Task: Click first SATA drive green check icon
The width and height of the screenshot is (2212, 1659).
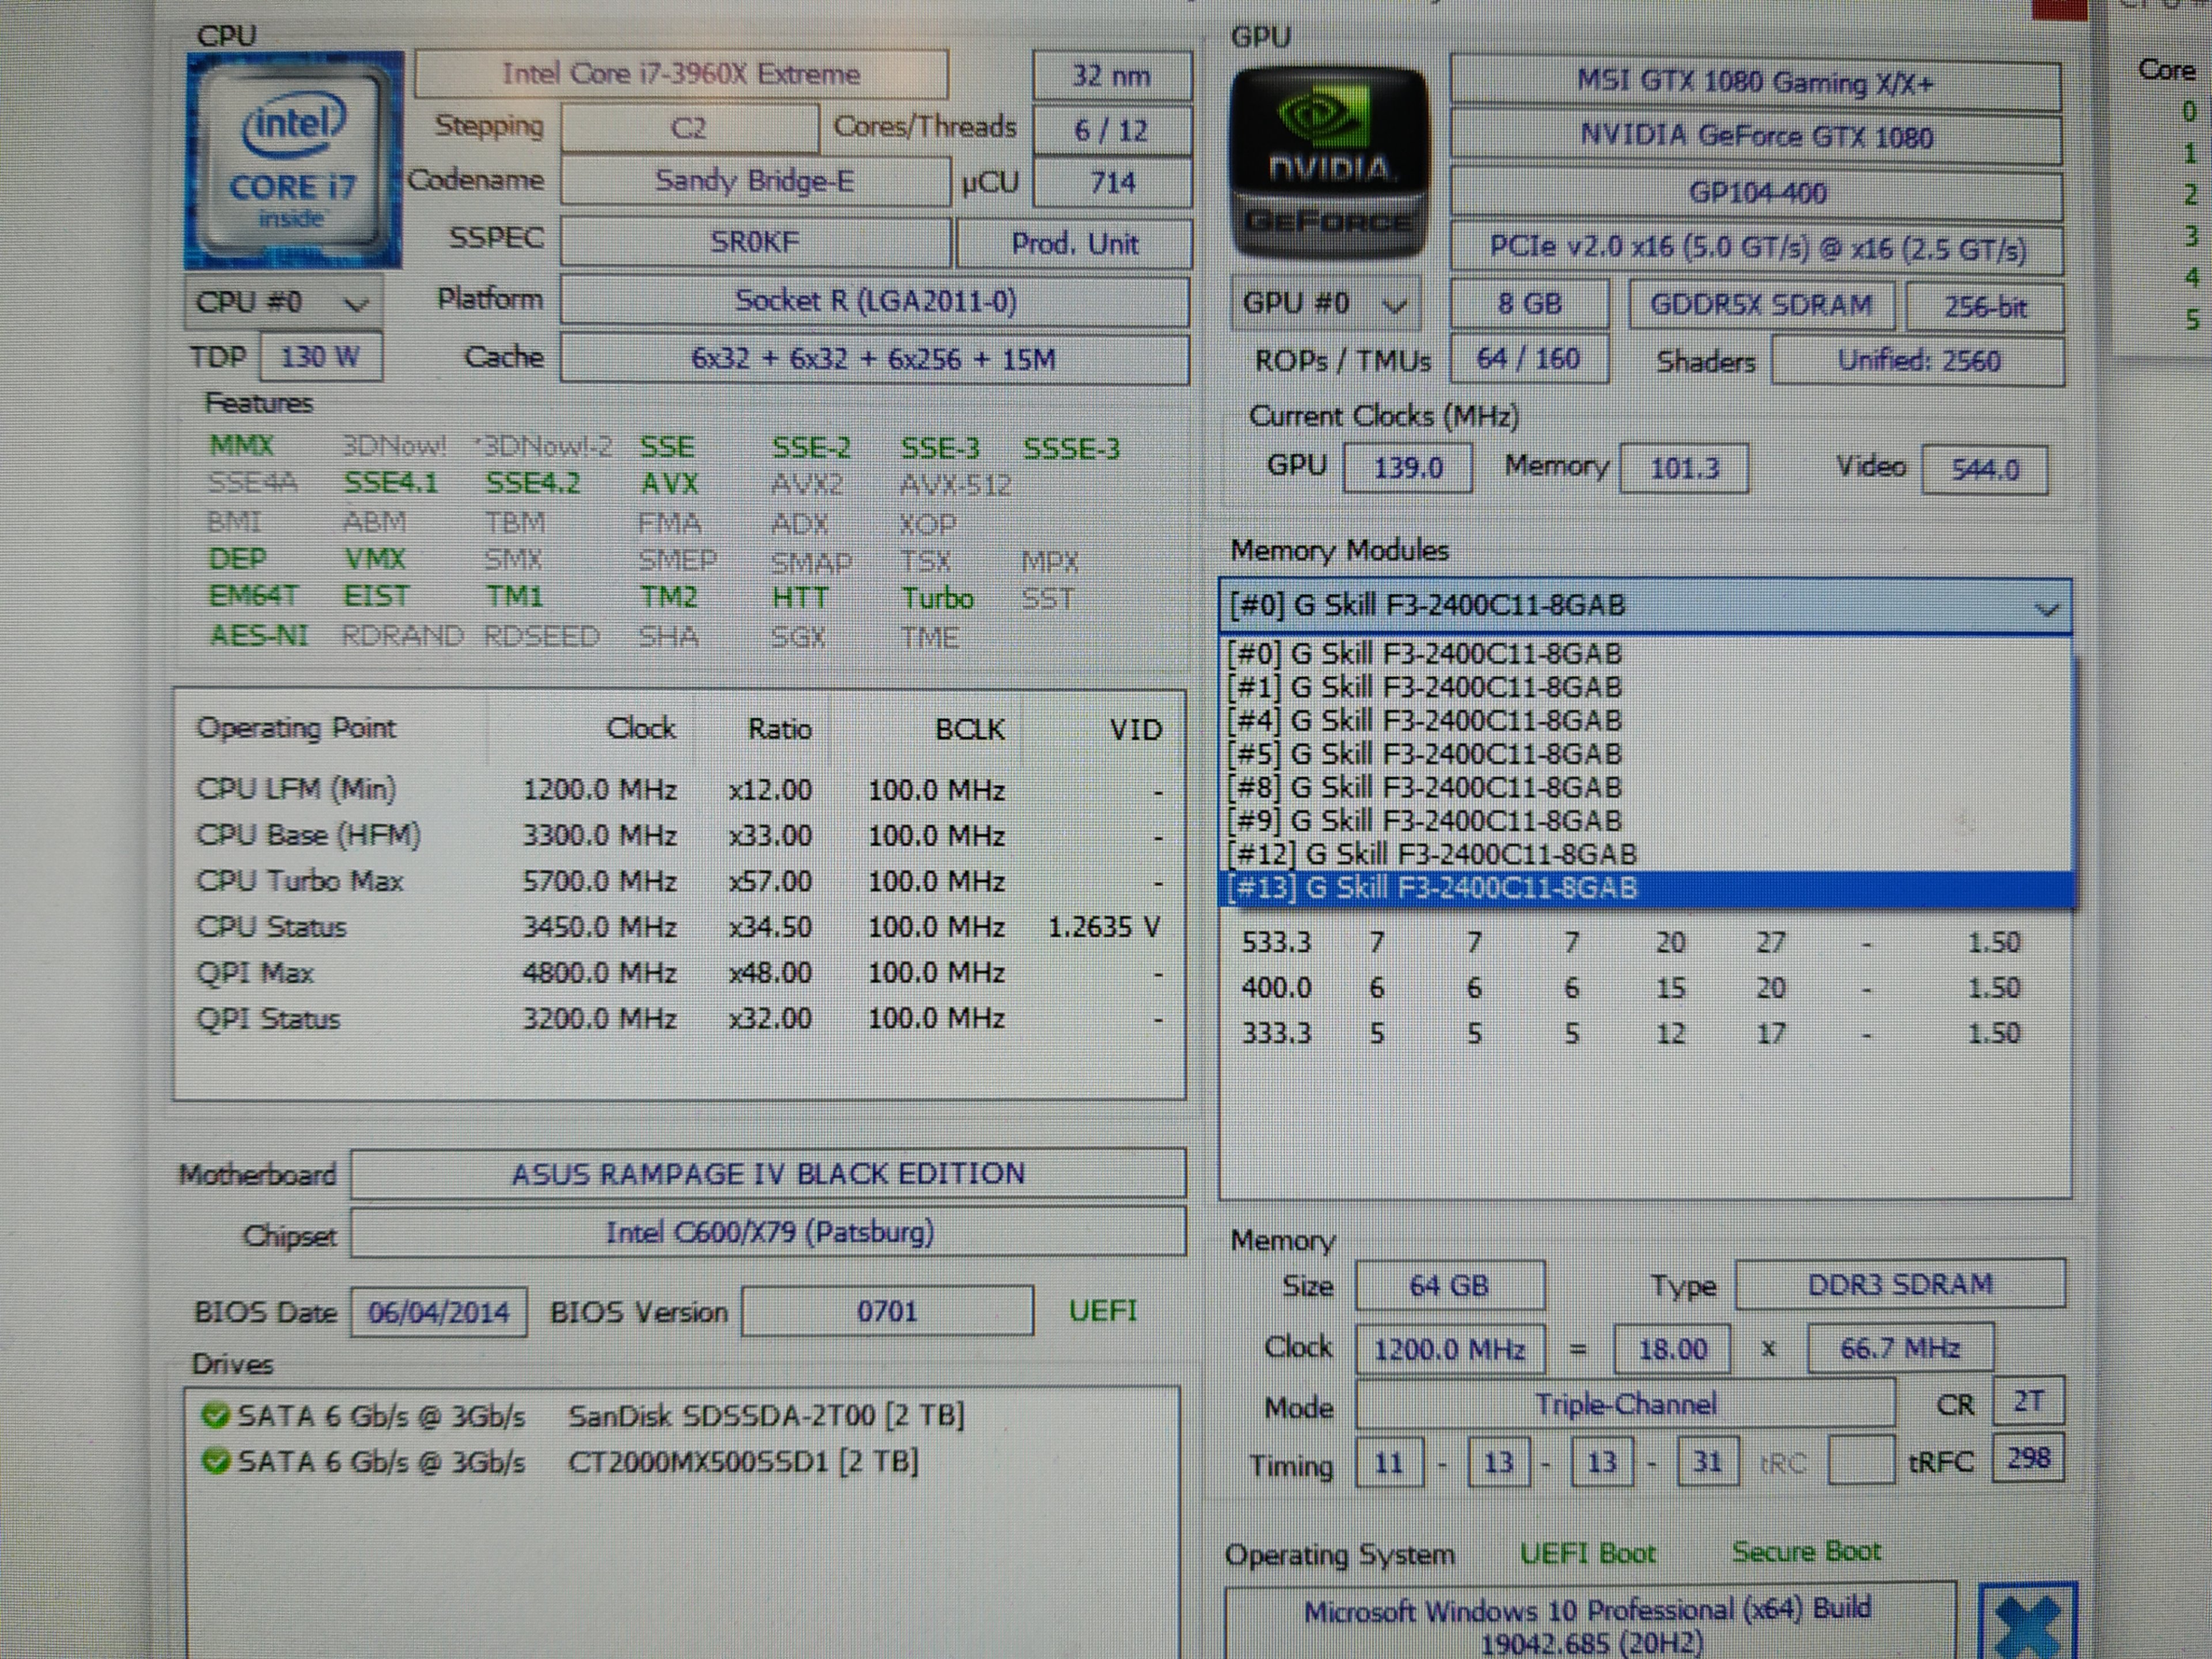Action: [215, 1416]
